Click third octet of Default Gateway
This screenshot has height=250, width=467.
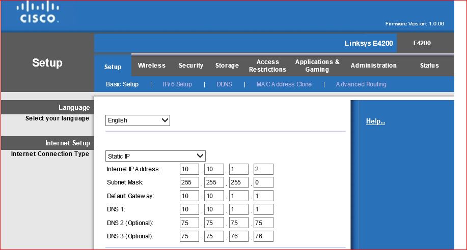point(238,196)
